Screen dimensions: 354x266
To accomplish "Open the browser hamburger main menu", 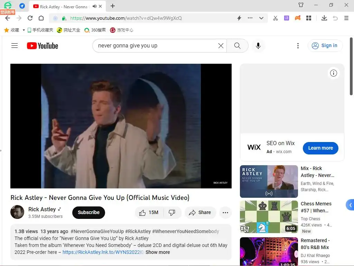I will pos(346,18).
